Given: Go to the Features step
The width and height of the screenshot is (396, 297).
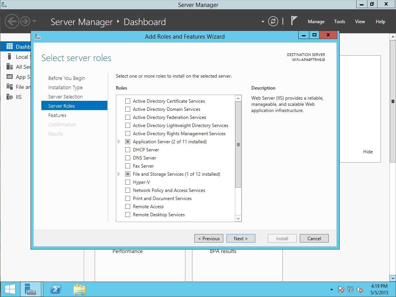Looking at the screenshot, I should point(57,115).
